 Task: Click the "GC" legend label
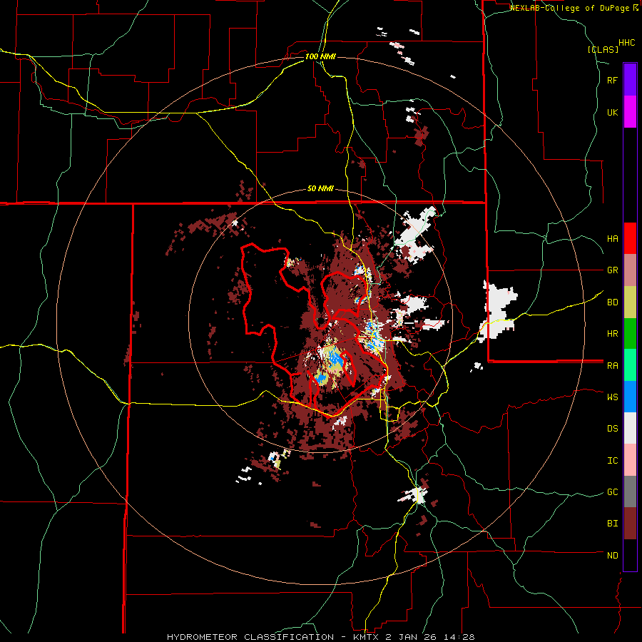(612, 492)
